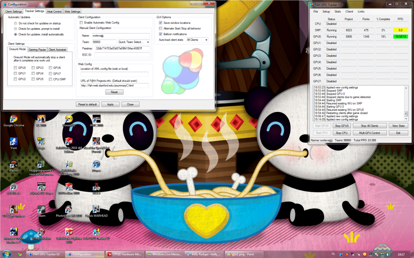Viewport: 414px width, 258px height.
Task: Toggle Balloon notifications checkbox
Action: [x=161, y=34]
